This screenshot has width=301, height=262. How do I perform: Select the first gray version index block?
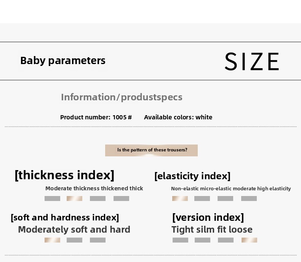coord(180,240)
